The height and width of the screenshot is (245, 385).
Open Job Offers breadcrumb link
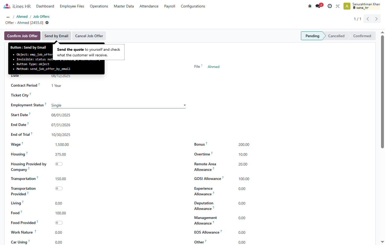tap(41, 16)
